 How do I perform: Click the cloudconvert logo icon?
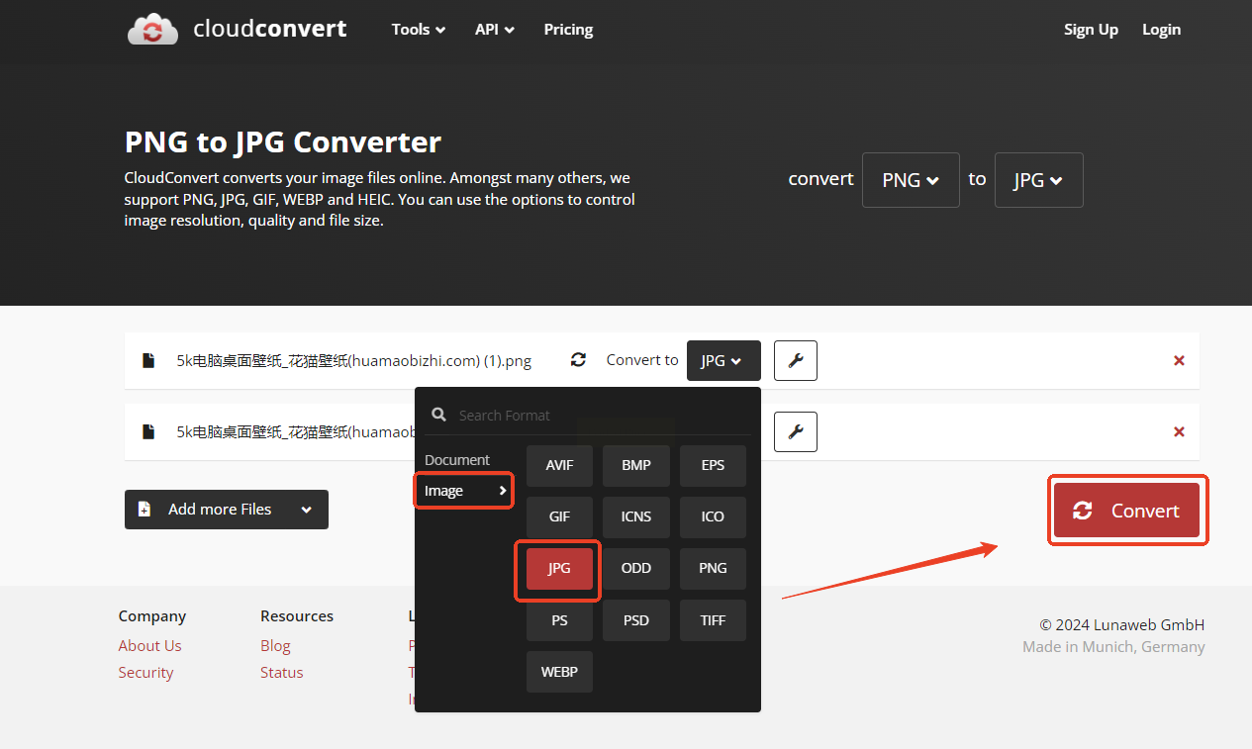pyautogui.click(x=152, y=30)
